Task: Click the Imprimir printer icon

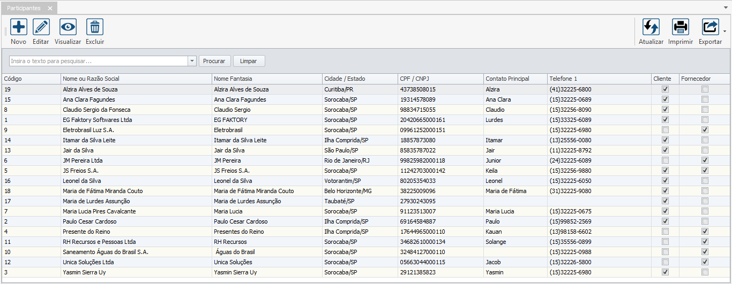Action: coord(681,27)
